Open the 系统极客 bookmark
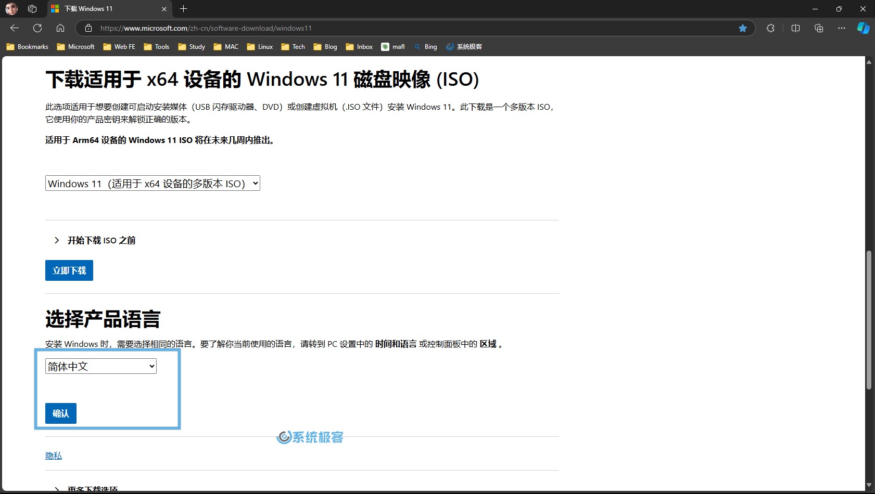The image size is (875, 494). pos(464,47)
